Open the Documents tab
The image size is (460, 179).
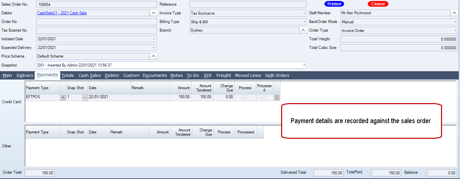(155, 76)
